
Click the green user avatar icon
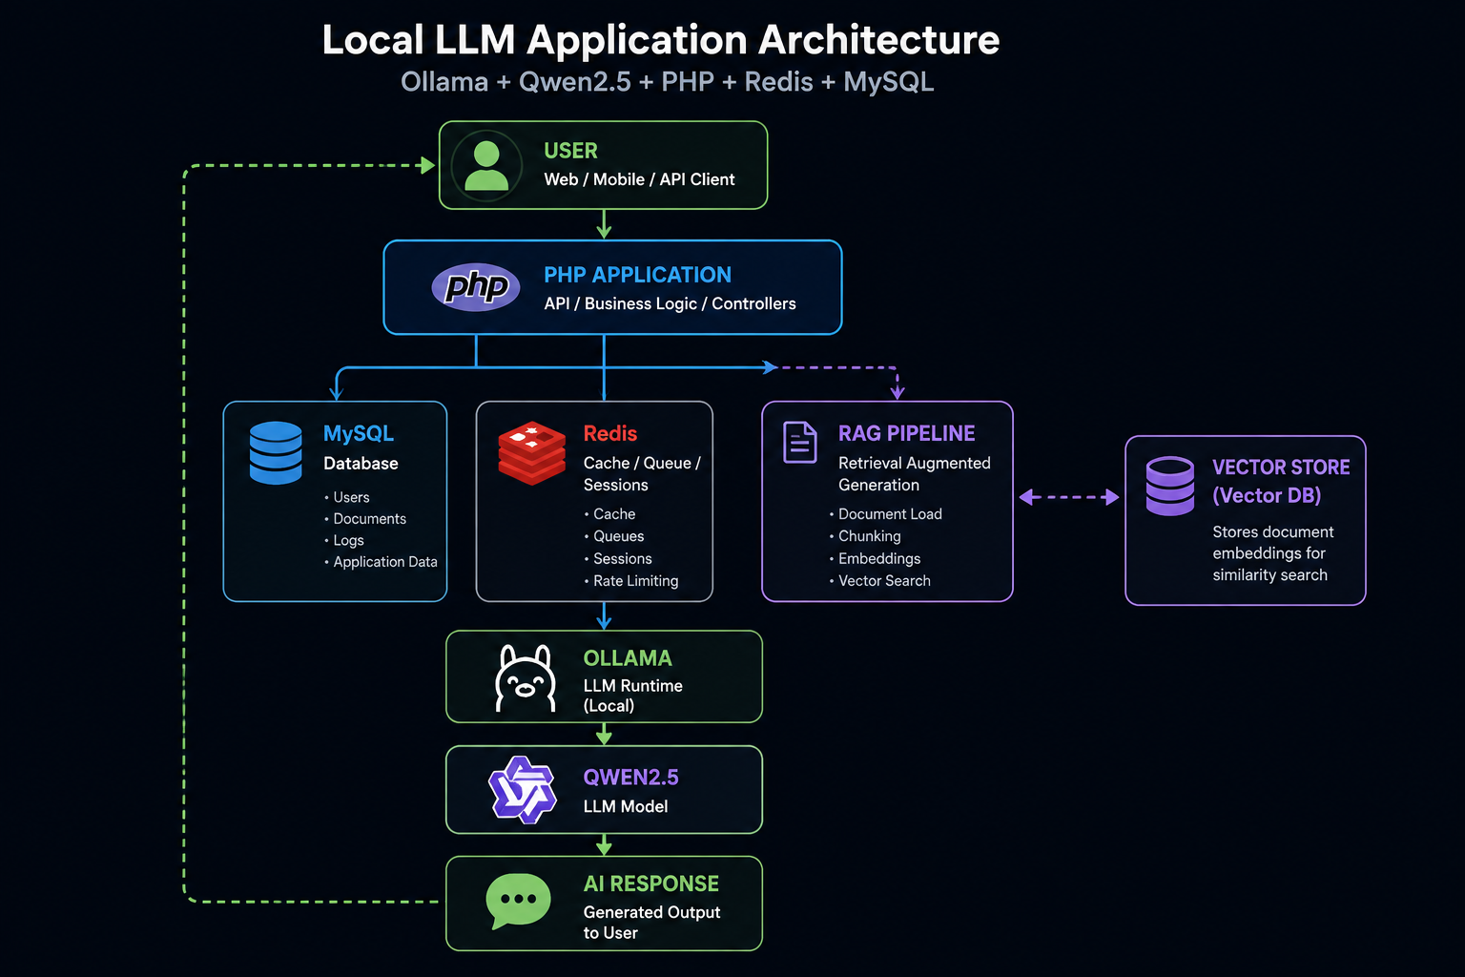[486, 165]
